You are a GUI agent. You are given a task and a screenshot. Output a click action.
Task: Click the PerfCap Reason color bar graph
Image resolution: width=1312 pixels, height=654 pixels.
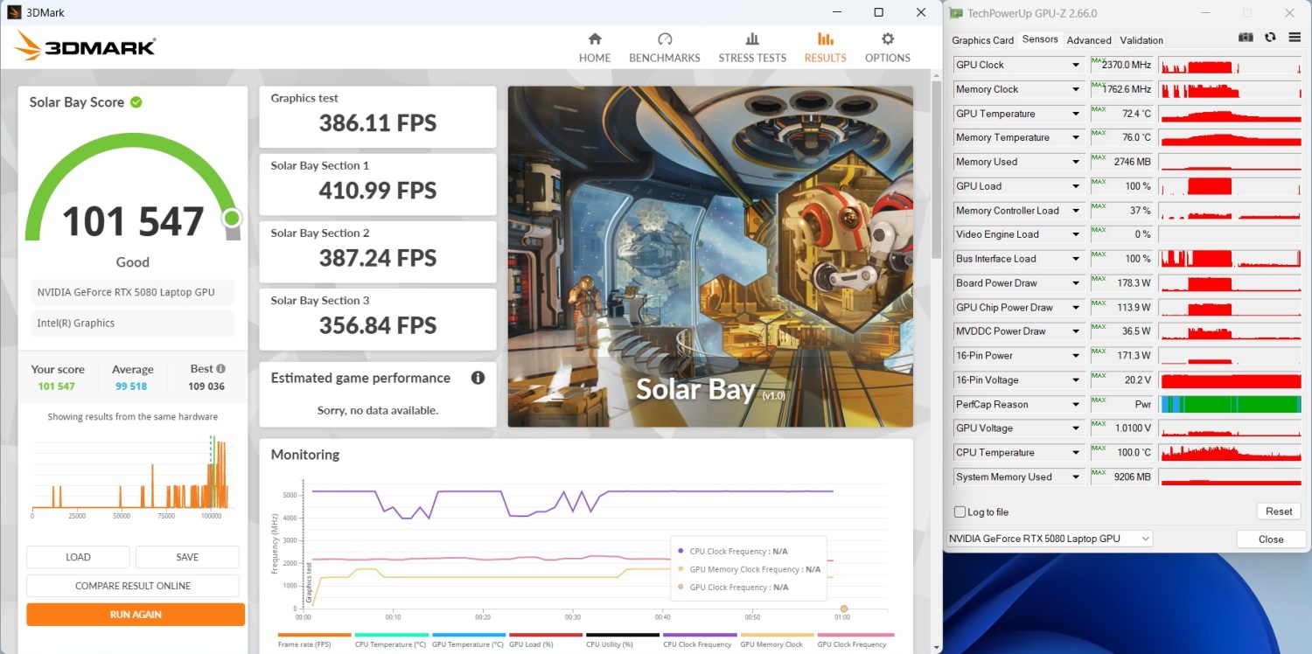tap(1230, 404)
